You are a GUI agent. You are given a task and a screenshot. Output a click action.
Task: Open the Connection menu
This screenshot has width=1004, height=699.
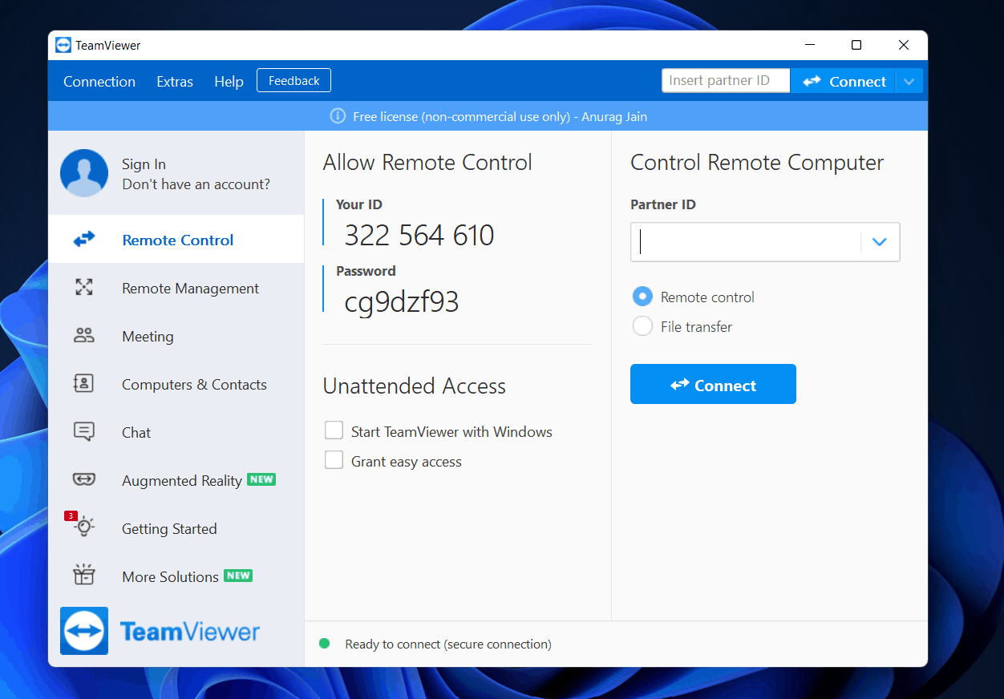pos(99,81)
